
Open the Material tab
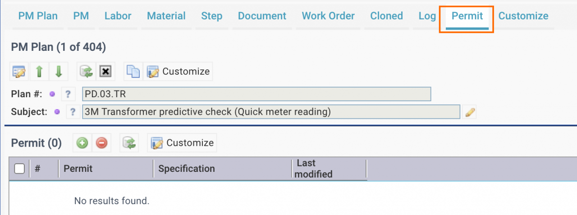(x=166, y=16)
